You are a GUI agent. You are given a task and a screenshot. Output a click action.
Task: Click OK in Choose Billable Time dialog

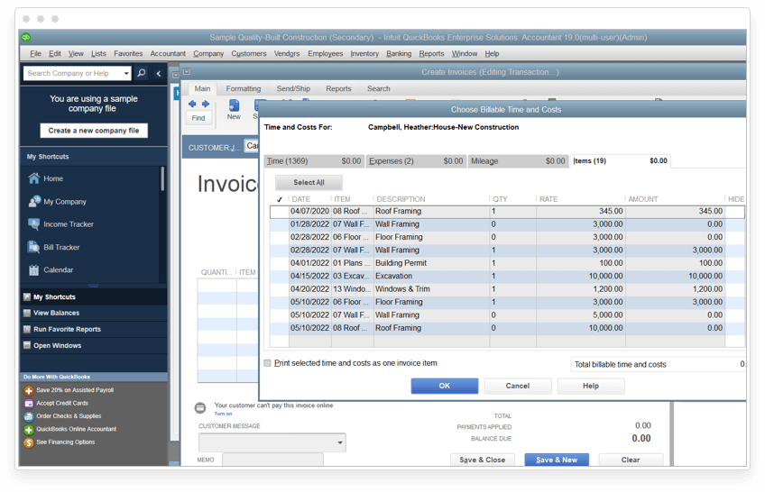pos(445,386)
